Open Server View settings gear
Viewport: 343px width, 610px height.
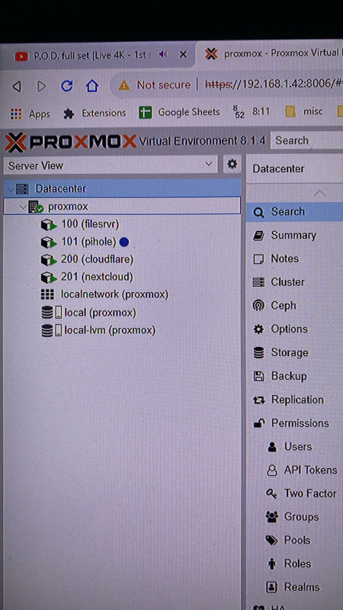(232, 164)
